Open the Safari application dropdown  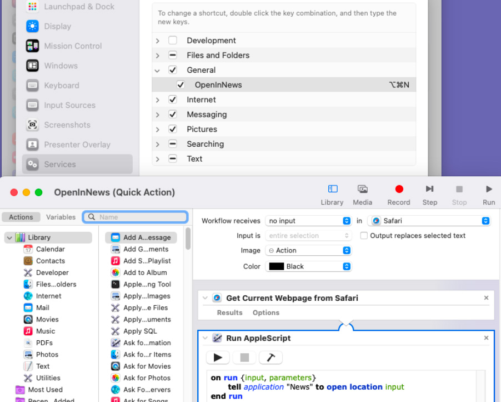(x=429, y=221)
